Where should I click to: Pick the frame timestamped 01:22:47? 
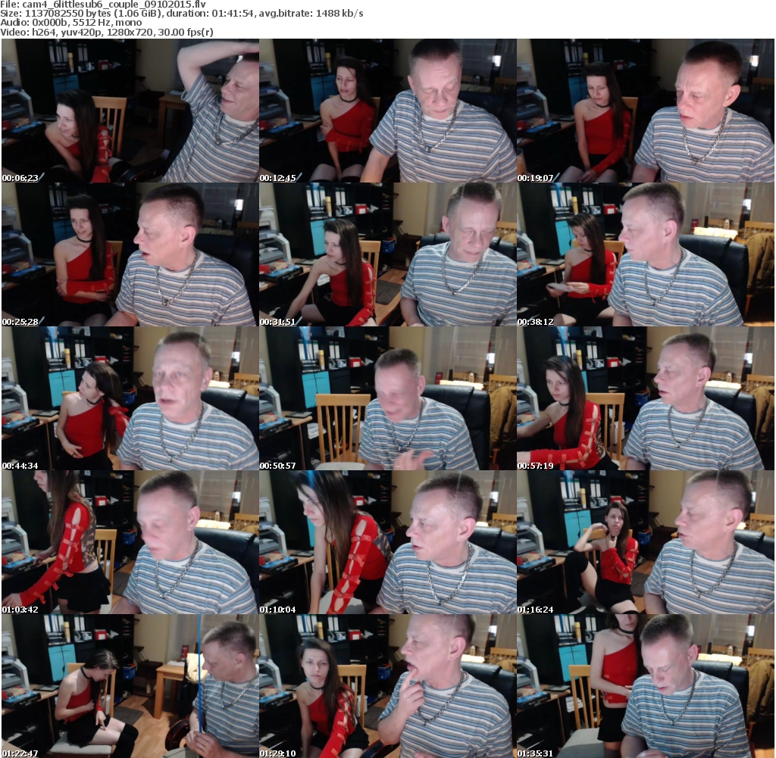coord(130,686)
